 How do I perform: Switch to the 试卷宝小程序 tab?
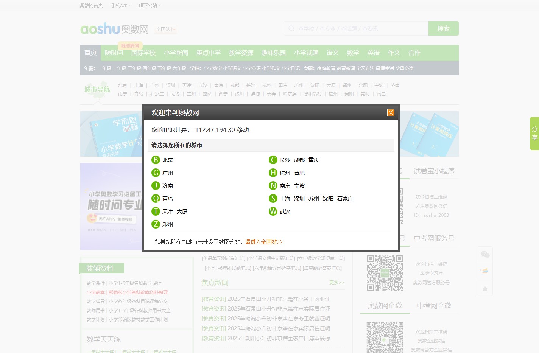point(434,171)
